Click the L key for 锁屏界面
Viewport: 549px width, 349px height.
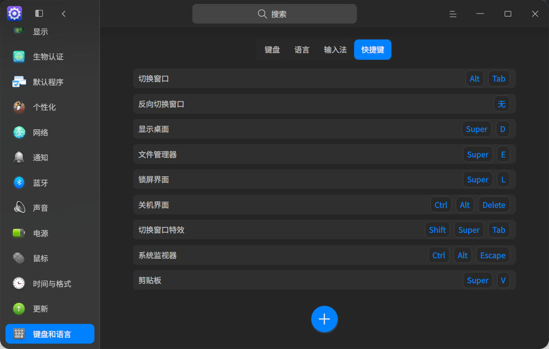tap(503, 180)
